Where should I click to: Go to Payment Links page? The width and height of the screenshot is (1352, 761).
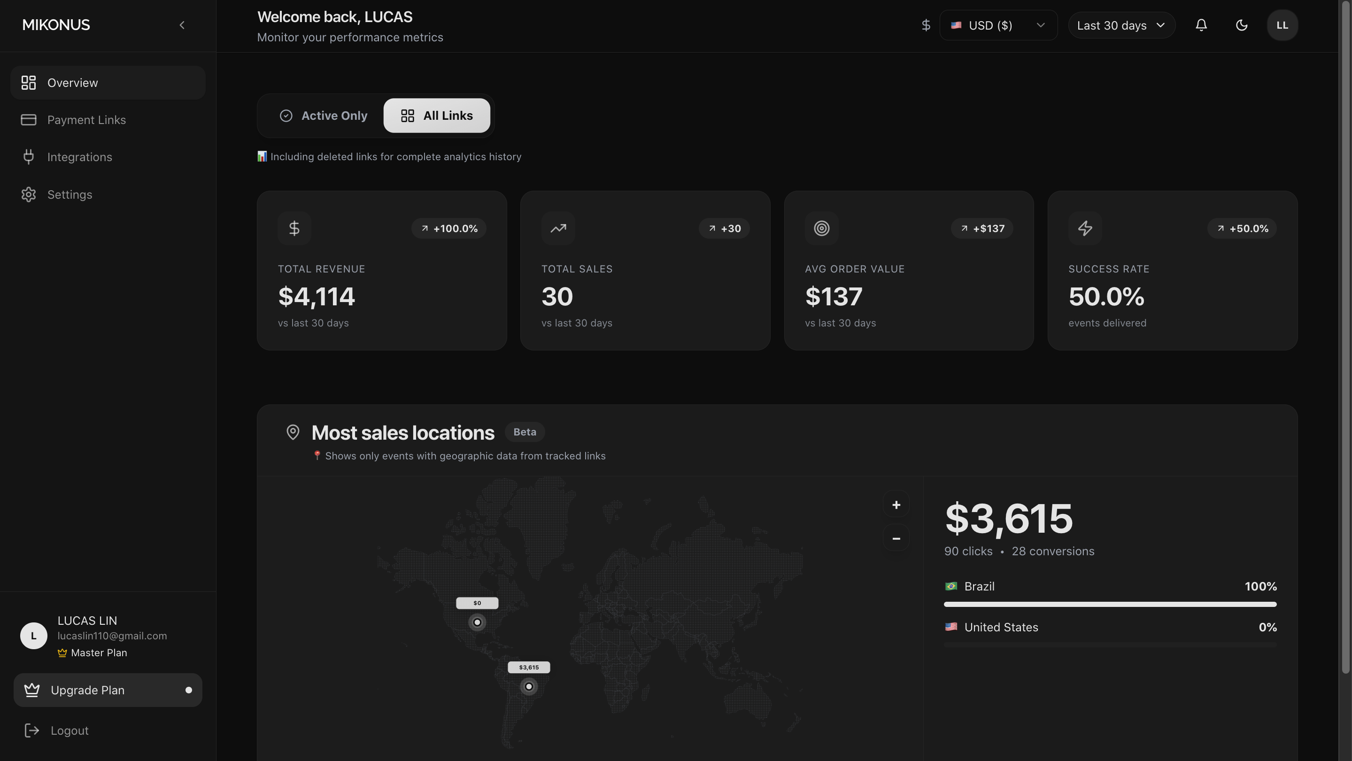tap(86, 120)
